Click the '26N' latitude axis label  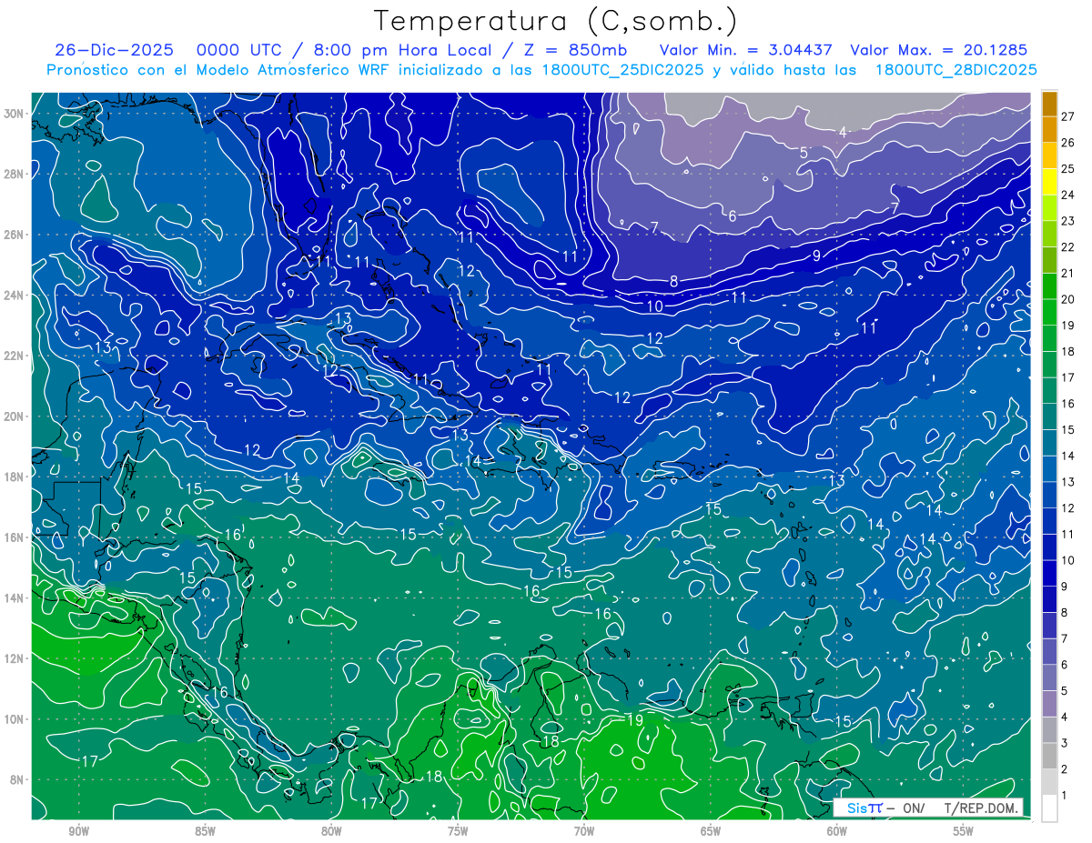coord(14,234)
